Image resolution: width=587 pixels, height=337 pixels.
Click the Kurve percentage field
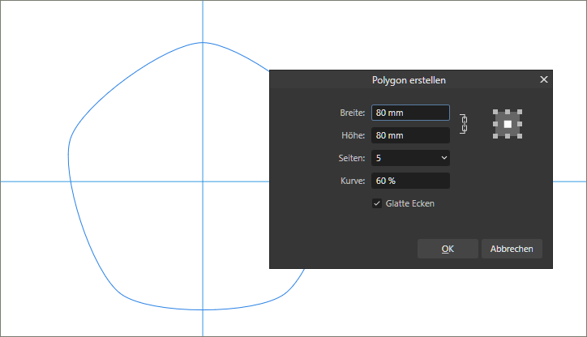click(410, 181)
